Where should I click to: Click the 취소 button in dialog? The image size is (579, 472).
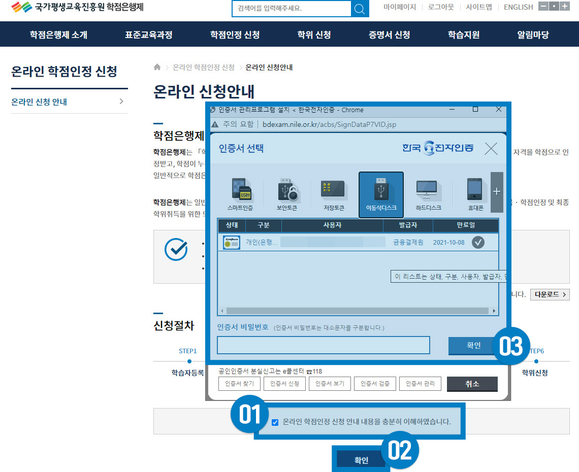tap(472, 384)
